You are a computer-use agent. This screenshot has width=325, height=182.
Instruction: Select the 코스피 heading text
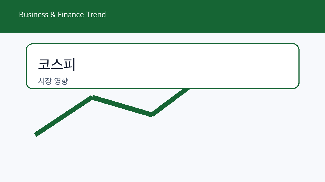click(56, 64)
